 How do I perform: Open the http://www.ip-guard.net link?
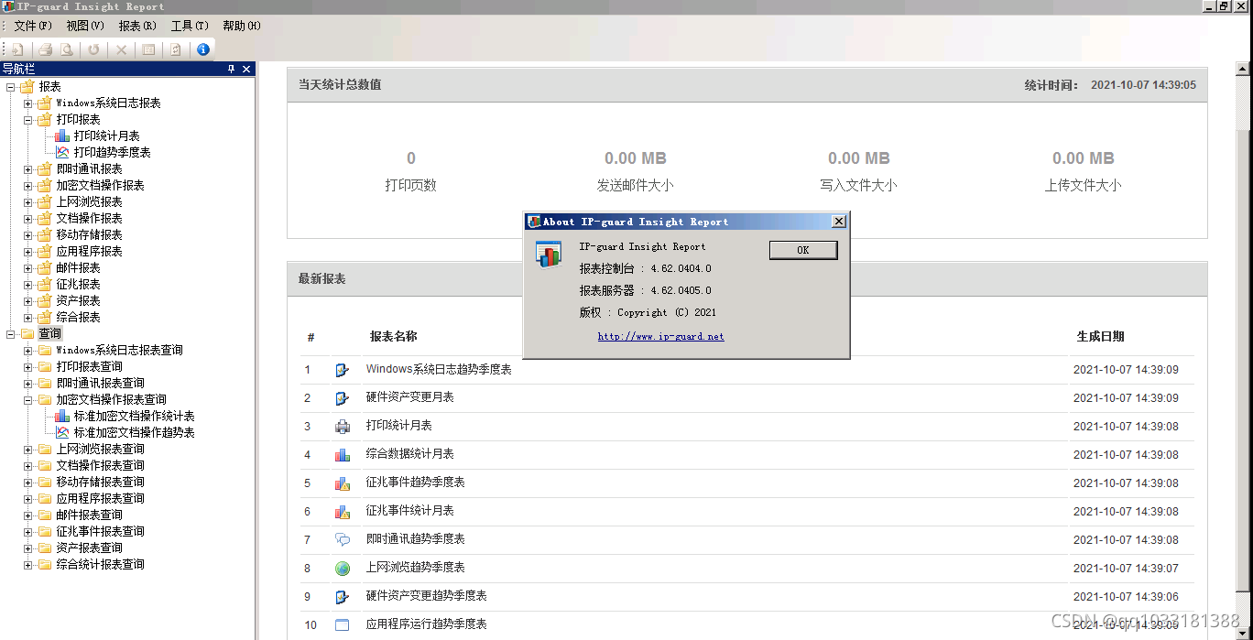[x=660, y=336]
